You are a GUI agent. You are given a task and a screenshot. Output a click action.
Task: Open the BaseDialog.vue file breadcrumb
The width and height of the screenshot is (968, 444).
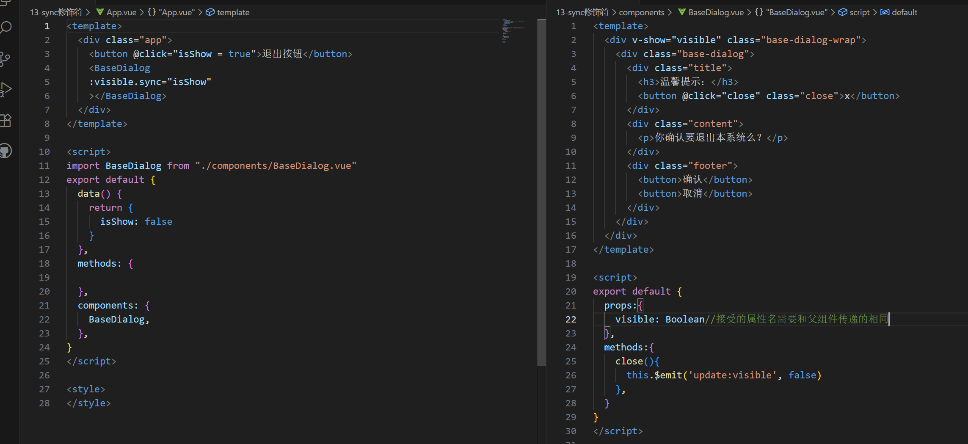click(x=716, y=12)
